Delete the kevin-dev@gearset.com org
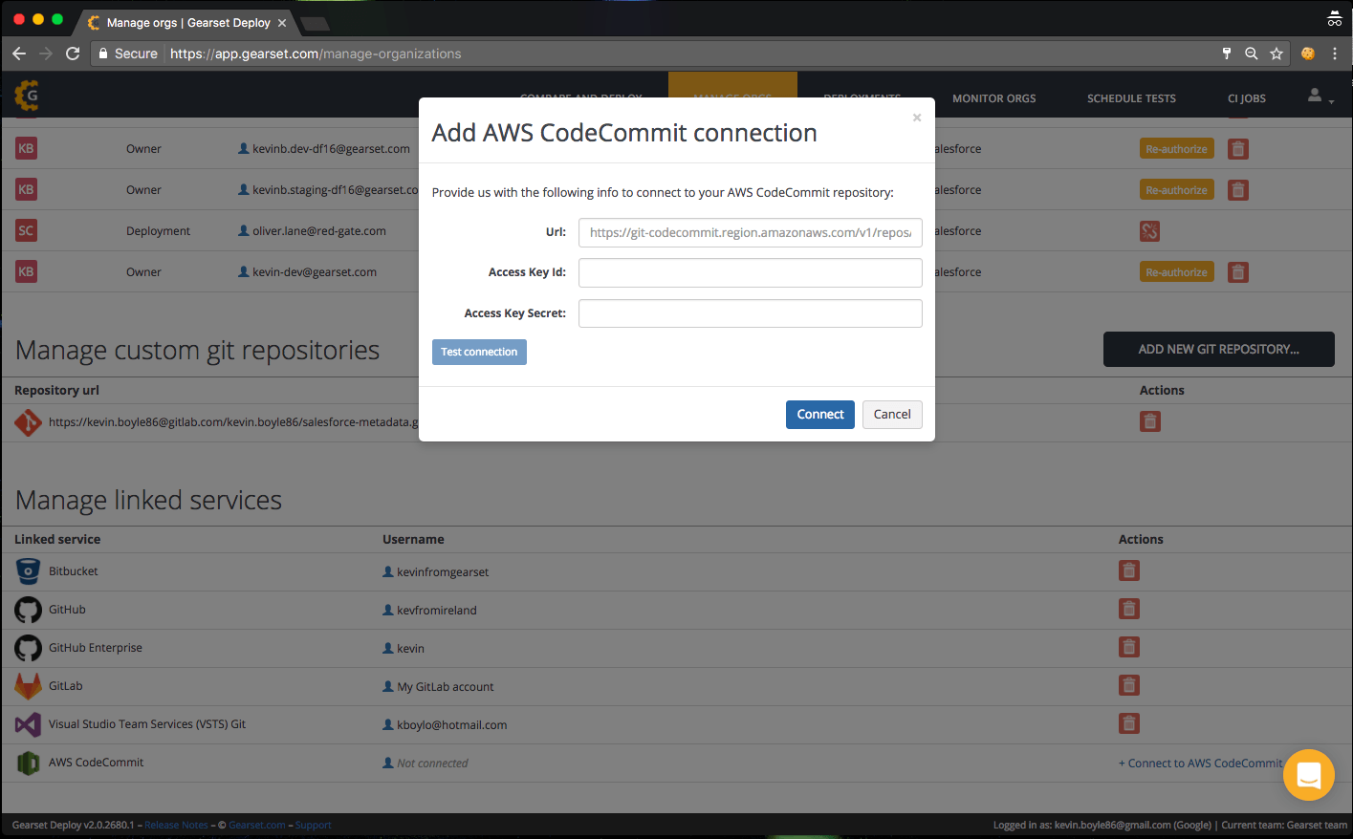Screen dimensions: 1353x839 1238,272
